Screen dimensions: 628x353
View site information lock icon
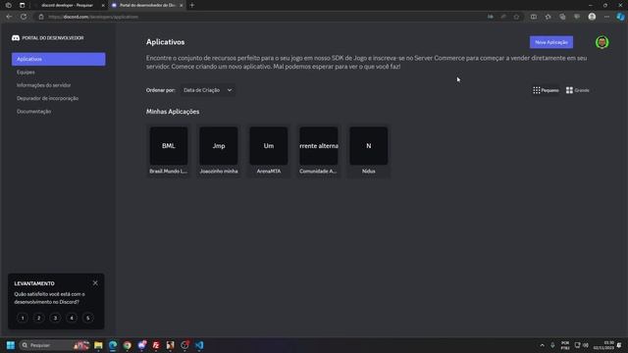pos(41,17)
